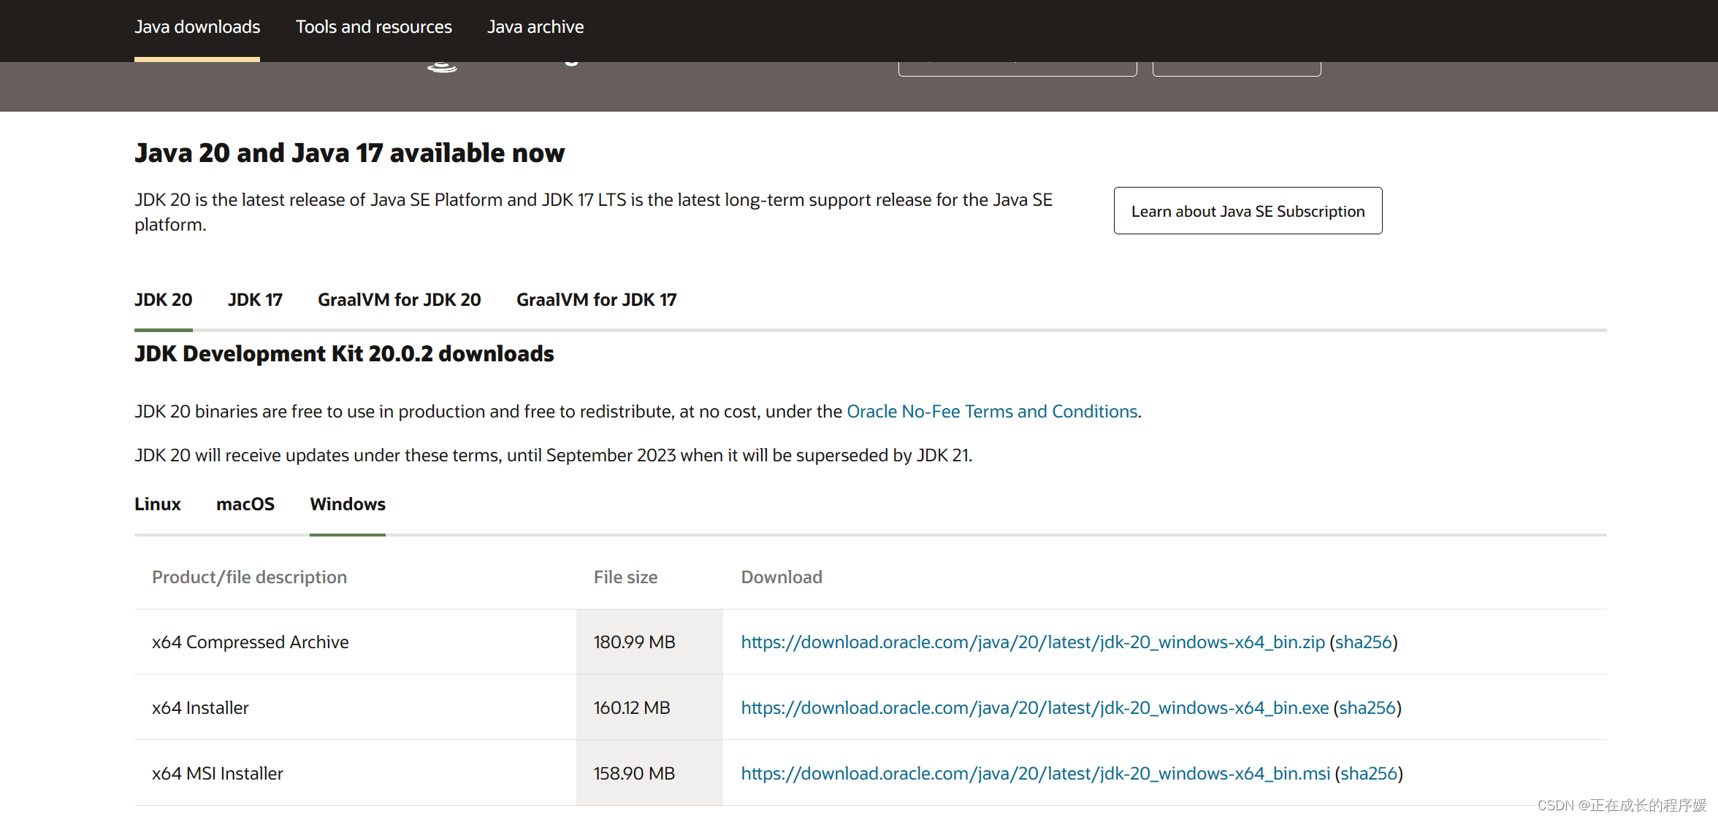Image resolution: width=1718 pixels, height=819 pixels.
Task: Open Oracle No-Fee Terms and Conditions link
Action: pyautogui.click(x=991, y=412)
